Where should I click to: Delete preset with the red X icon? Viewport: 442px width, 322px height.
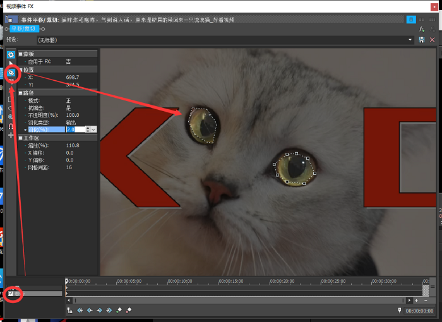click(x=433, y=40)
